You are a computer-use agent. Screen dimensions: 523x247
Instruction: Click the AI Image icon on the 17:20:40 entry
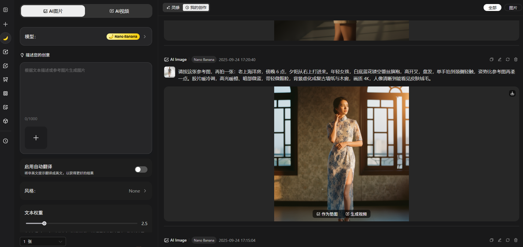click(x=166, y=60)
